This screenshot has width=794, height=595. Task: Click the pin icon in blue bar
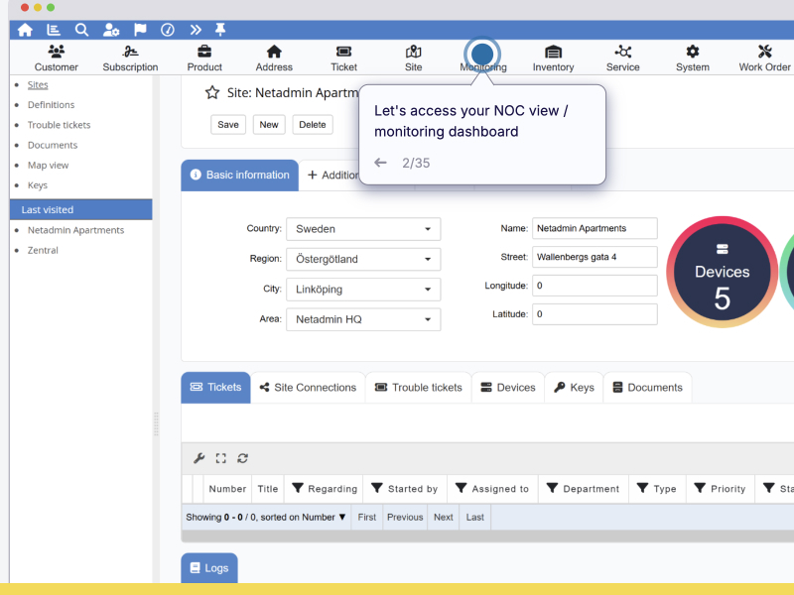220,30
